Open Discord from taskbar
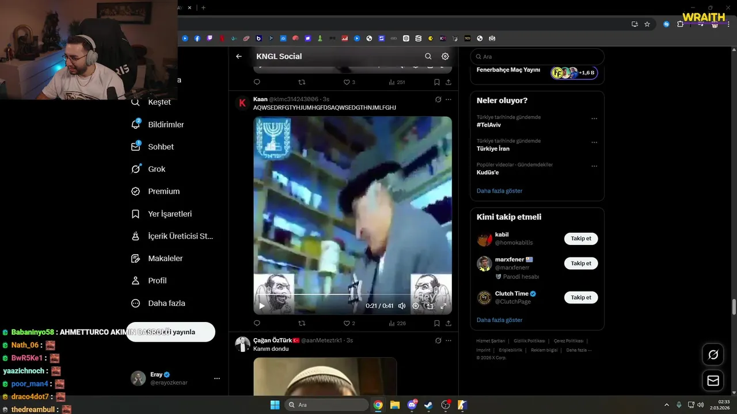737x414 pixels. [412, 405]
